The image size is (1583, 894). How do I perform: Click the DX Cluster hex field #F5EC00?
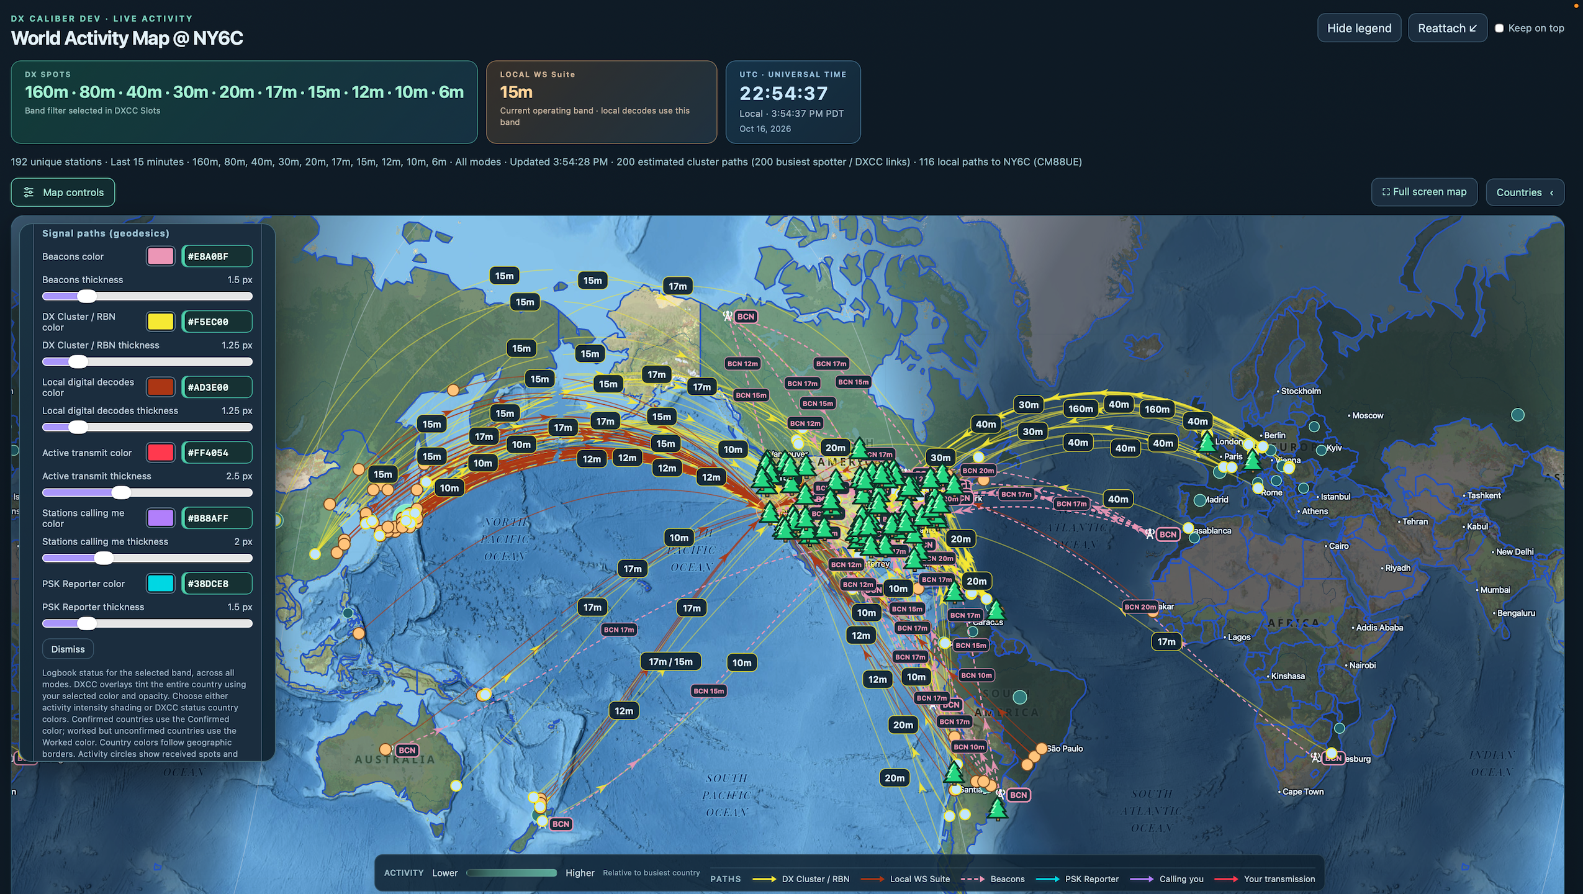217,322
